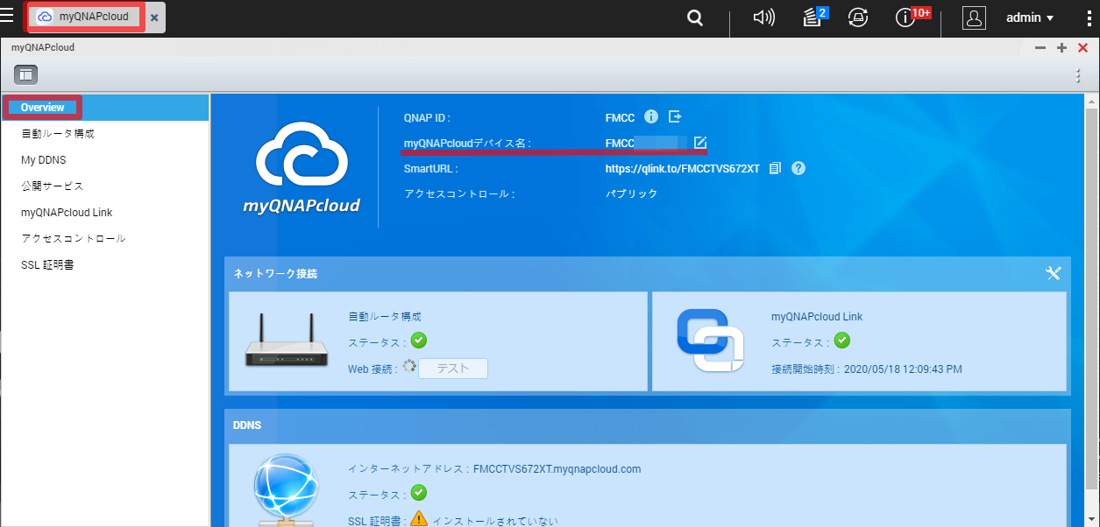Copy the SmartURL with the copy icon
This screenshot has height=527, width=1100.
[x=775, y=168]
